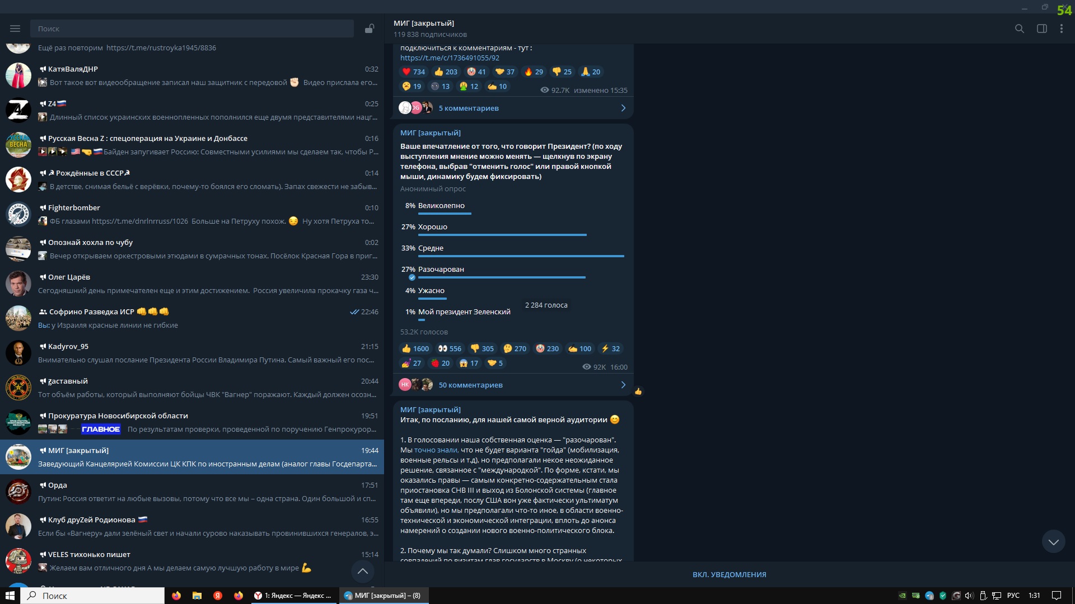Select poll option Разочарован
1075x604 pixels.
tap(512, 271)
